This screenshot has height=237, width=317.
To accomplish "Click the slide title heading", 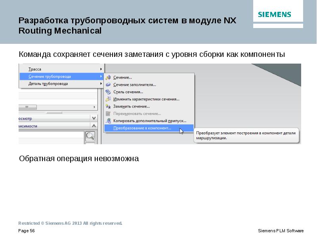I will (127, 26).
